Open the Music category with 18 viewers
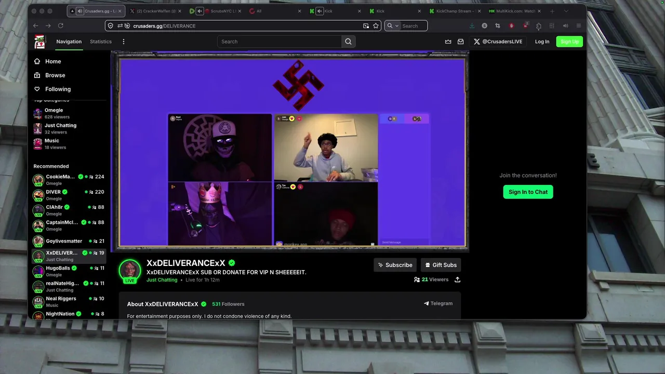This screenshot has width=665, height=374. point(69,144)
